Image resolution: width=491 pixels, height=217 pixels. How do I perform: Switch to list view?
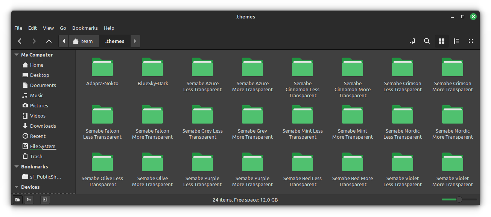pyautogui.click(x=456, y=41)
